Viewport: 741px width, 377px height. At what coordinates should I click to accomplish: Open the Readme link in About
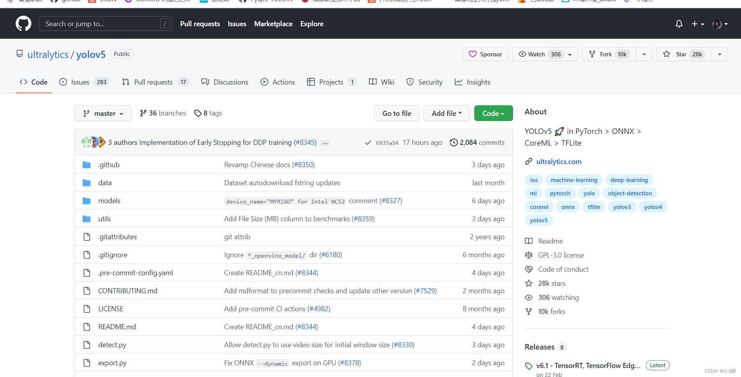[x=544, y=241]
